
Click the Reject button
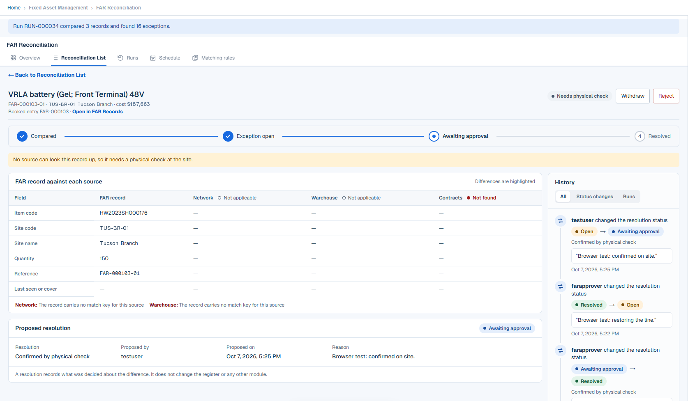(666, 96)
